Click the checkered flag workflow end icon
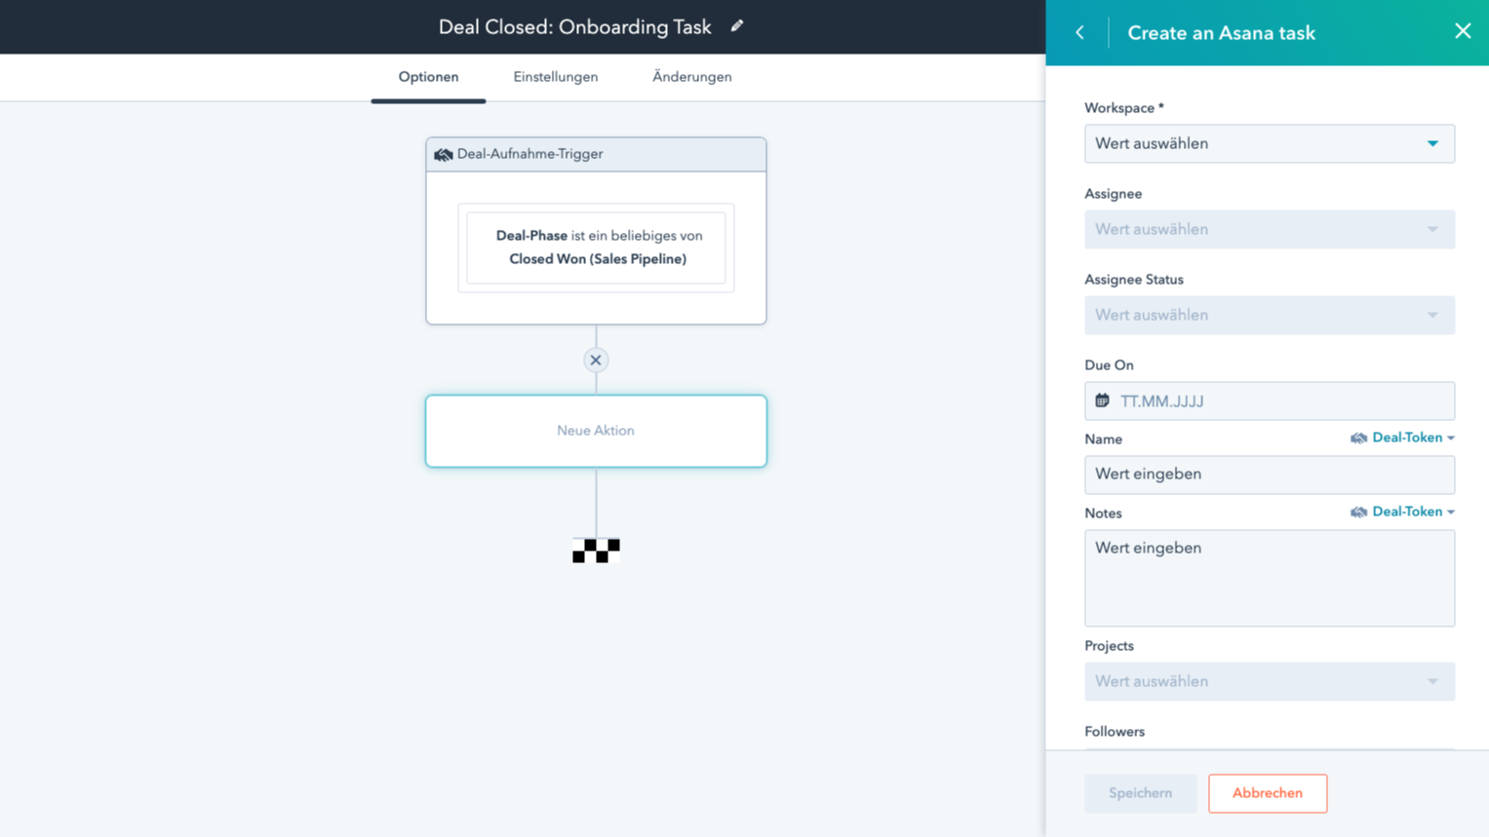The width and height of the screenshot is (1489, 837). tap(596, 551)
